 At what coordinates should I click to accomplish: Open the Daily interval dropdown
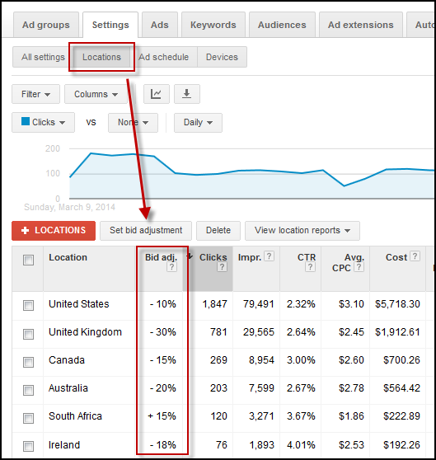(198, 122)
